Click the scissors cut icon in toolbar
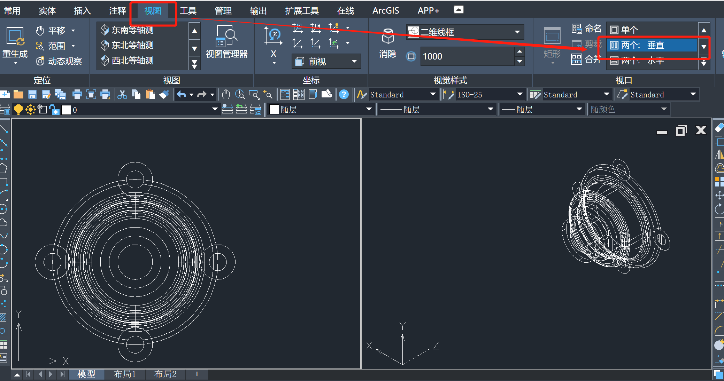This screenshot has width=724, height=381. click(122, 95)
